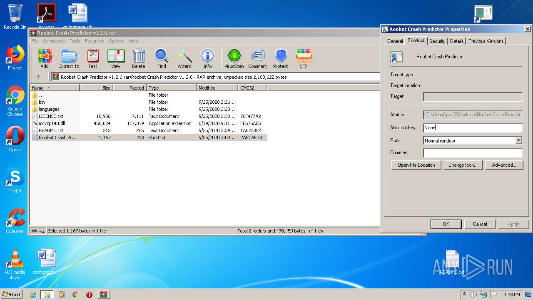Open Recycle Bin on desktop
This screenshot has width=533, height=300.
(15, 17)
